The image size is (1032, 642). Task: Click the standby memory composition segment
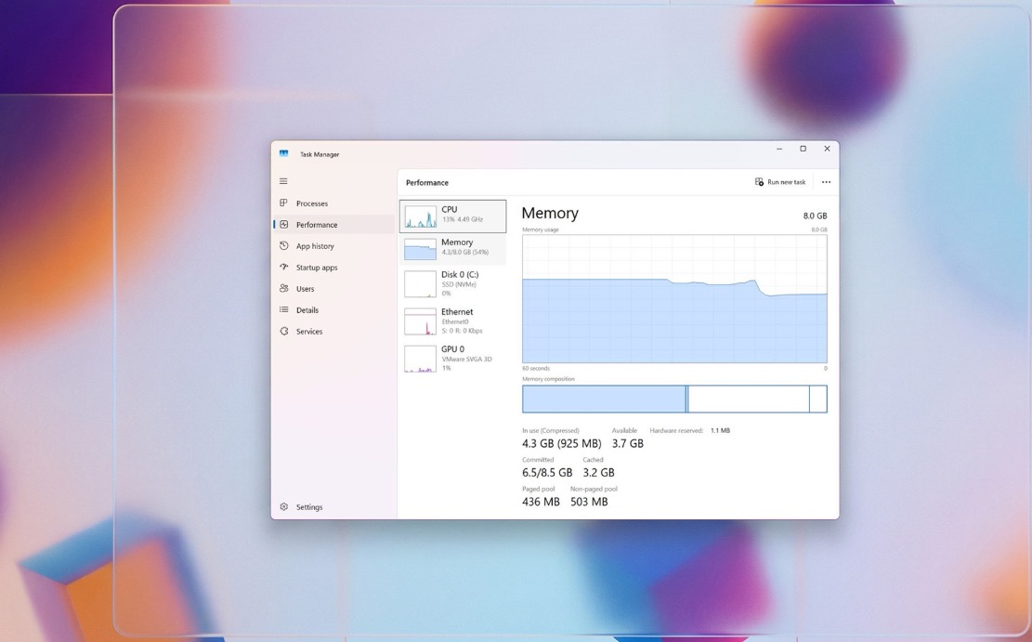[749, 399]
